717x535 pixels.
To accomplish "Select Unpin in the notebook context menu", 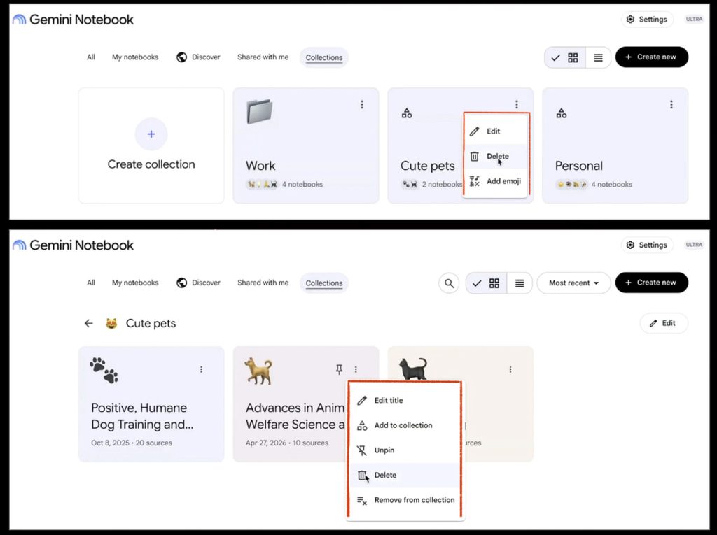I will [x=405, y=450].
